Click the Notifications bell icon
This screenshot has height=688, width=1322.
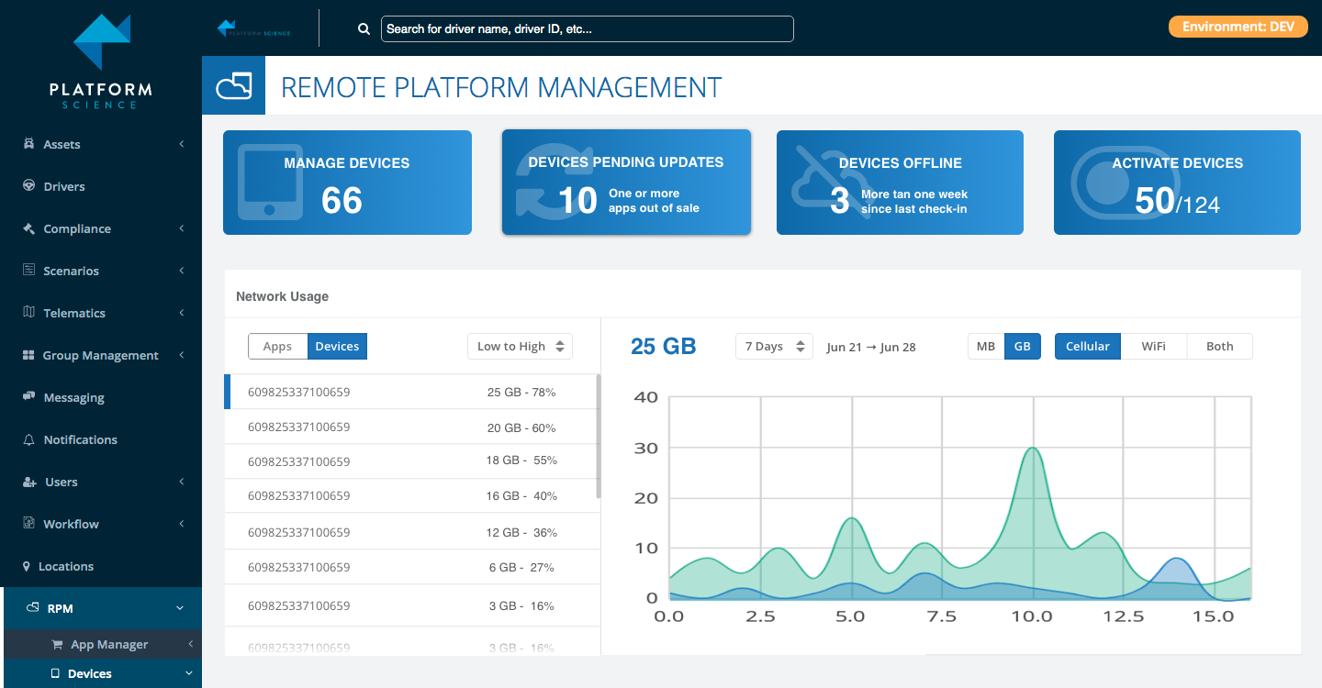[28, 439]
